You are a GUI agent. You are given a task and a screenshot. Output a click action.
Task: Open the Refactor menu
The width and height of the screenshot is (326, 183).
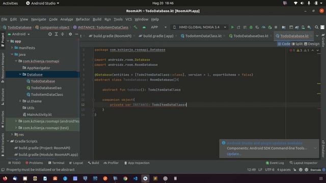tap(83, 19)
